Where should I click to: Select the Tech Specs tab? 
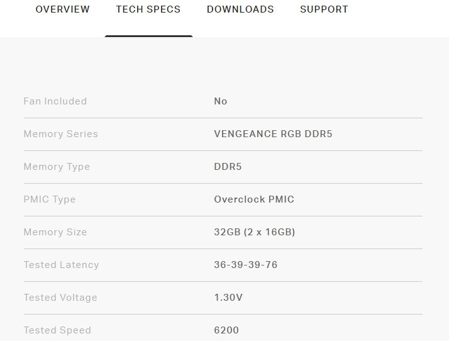pos(148,9)
